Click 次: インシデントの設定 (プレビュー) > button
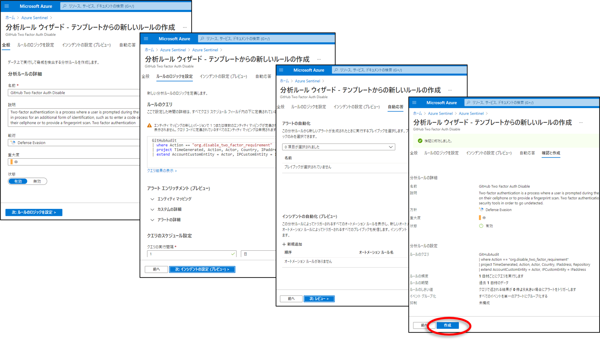 (202, 269)
